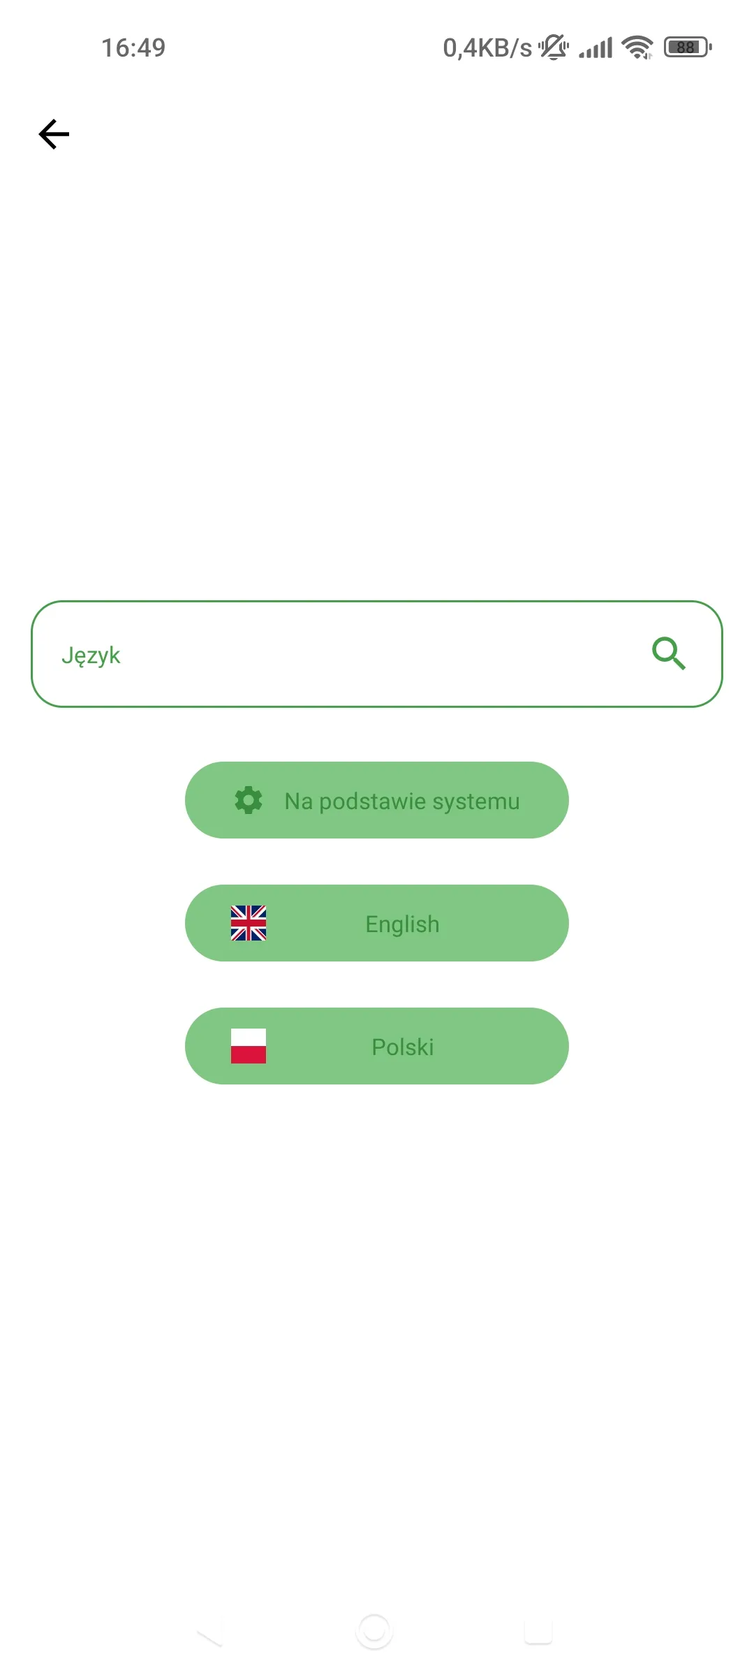Click inside the Język search field
This screenshot has width=754, height=1677.
(x=279, y=655)
